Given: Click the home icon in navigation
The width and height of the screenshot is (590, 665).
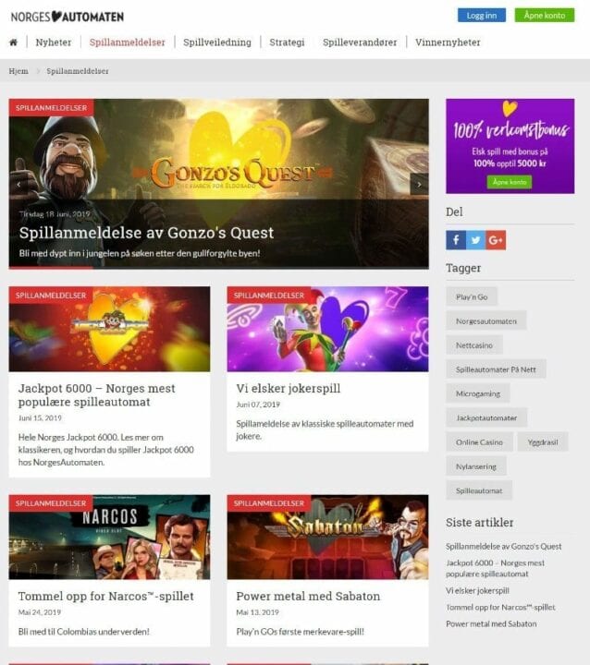Looking at the screenshot, I should click(x=14, y=42).
